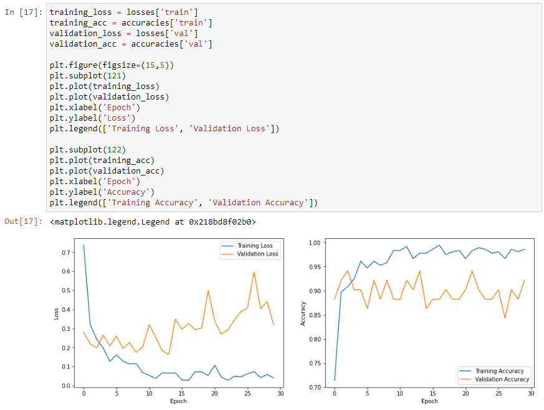Click the plt.subplot(121) line
The height and width of the screenshot is (410, 544).
88,76
